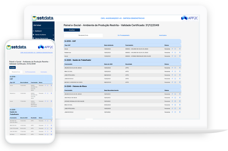Switch to Em Processamento tab on phone
The width and height of the screenshot is (228, 151).
pos(30,72)
